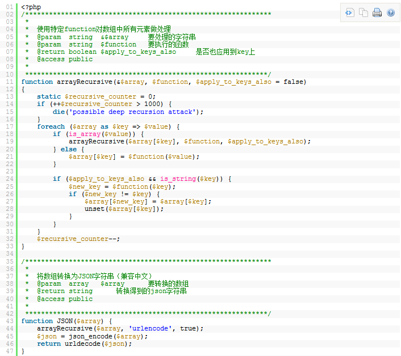The width and height of the screenshot is (401, 356).
Task: Click '@access public' on line 40
Action: [65, 299]
